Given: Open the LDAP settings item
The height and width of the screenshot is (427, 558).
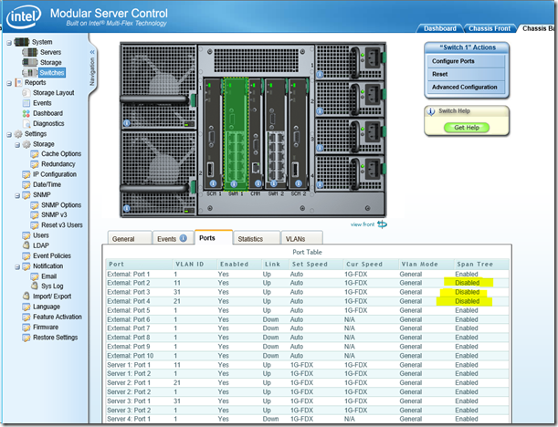Looking at the screenshot, I should coord(42,245).
